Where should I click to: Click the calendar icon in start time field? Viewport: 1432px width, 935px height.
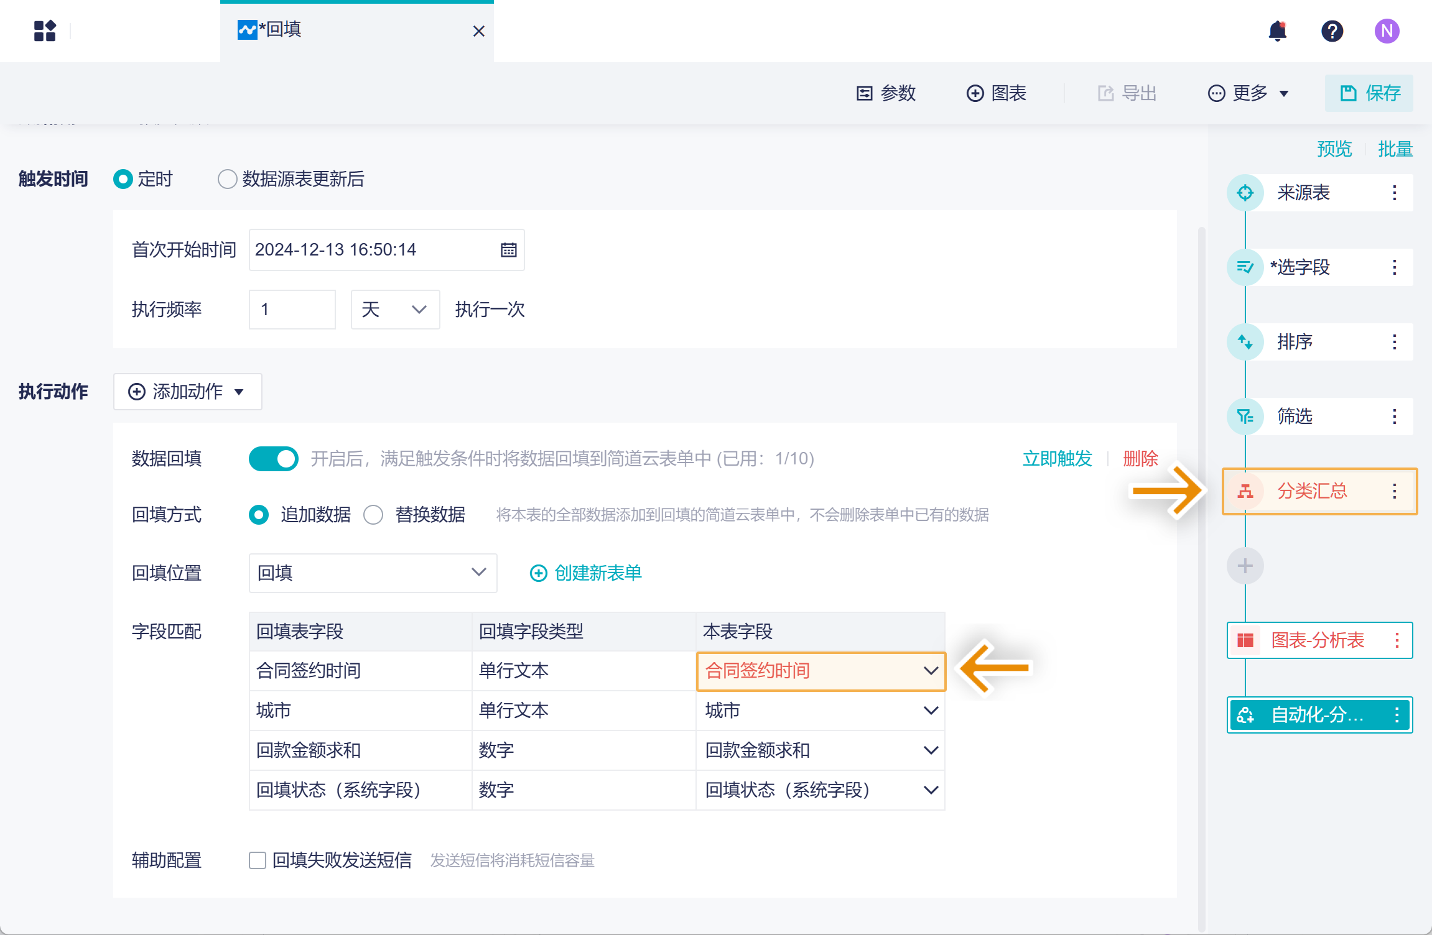click(508, 250)
